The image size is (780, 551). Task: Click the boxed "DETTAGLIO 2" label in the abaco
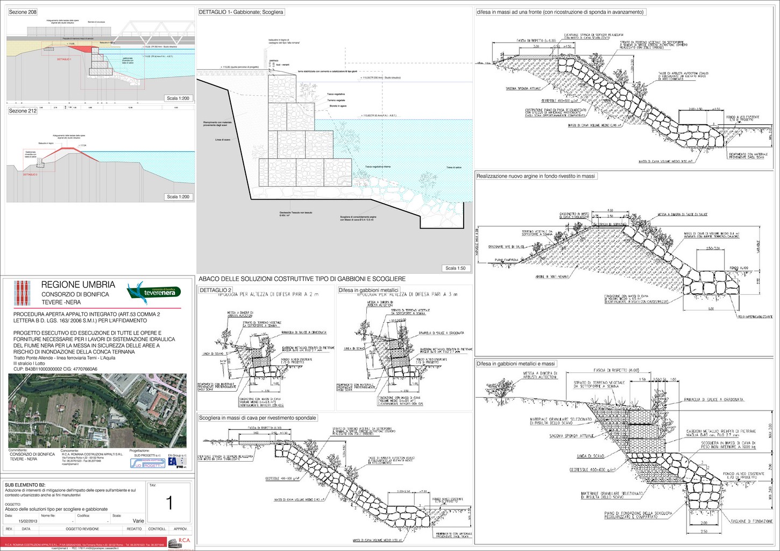(x=216, y=290)
